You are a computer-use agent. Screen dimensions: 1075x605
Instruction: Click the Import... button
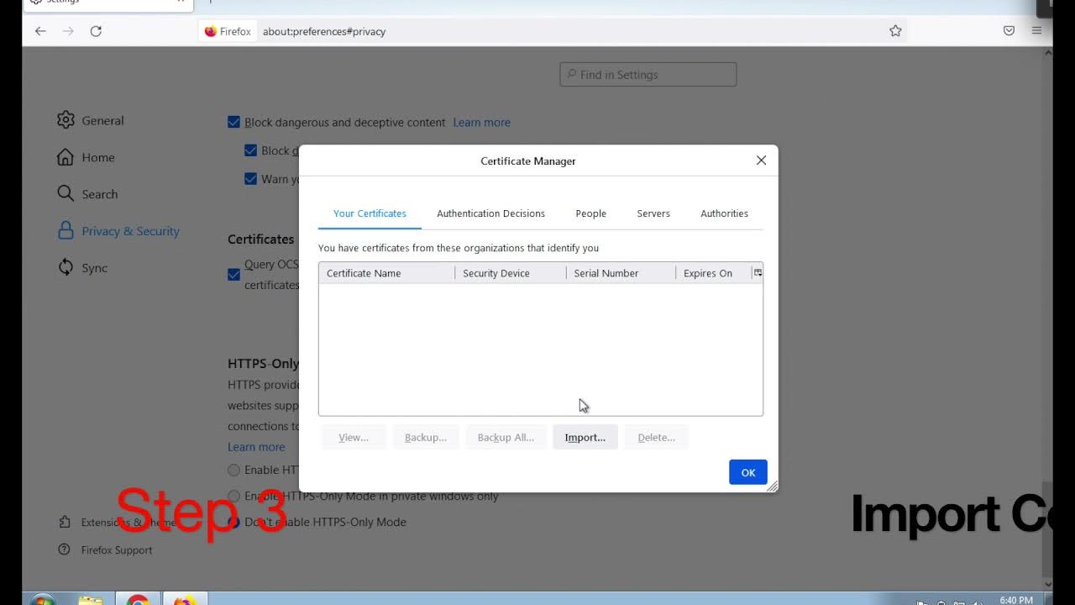tap(585, 437)
